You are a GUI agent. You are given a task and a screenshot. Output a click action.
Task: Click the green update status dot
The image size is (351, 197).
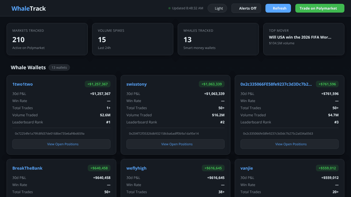click(169, 8)
